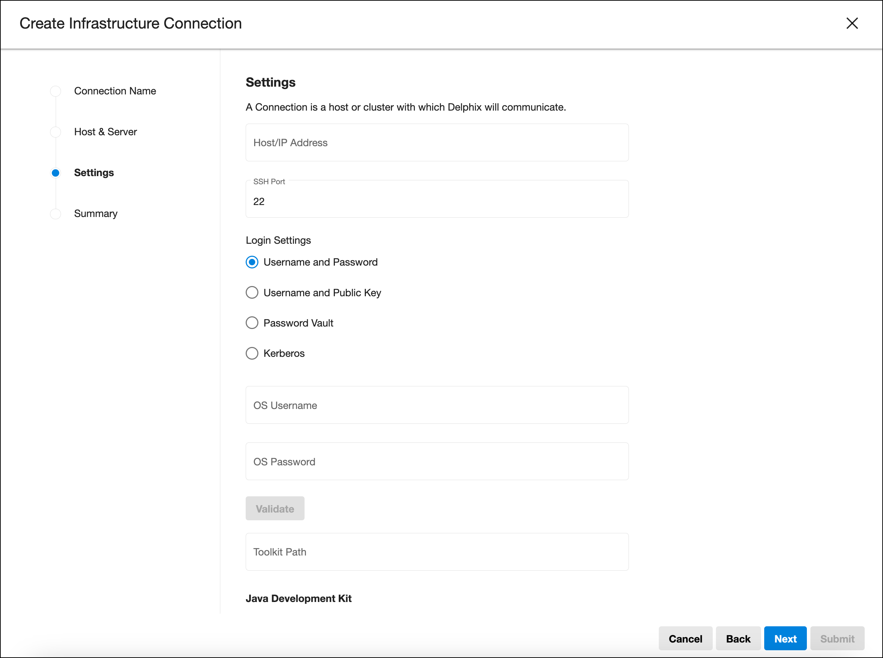The width and height of the screenshot is (883, 658).
Task: Click the Java Development Kit heading
Action: click(x=299, y=599)
